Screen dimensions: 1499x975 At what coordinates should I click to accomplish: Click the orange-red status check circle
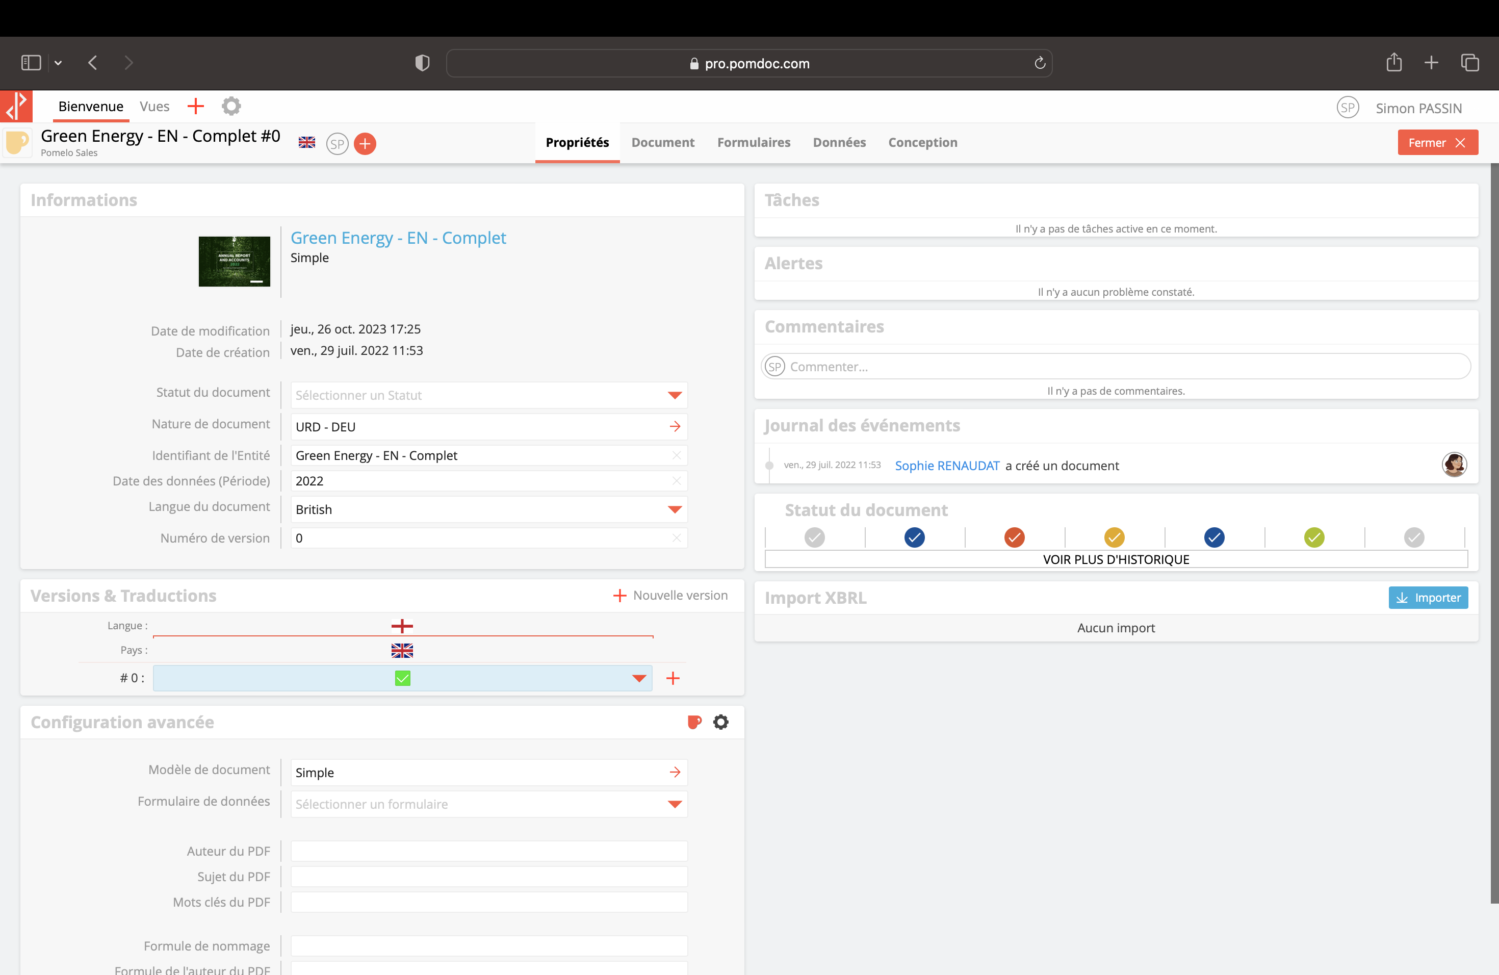1014,537
